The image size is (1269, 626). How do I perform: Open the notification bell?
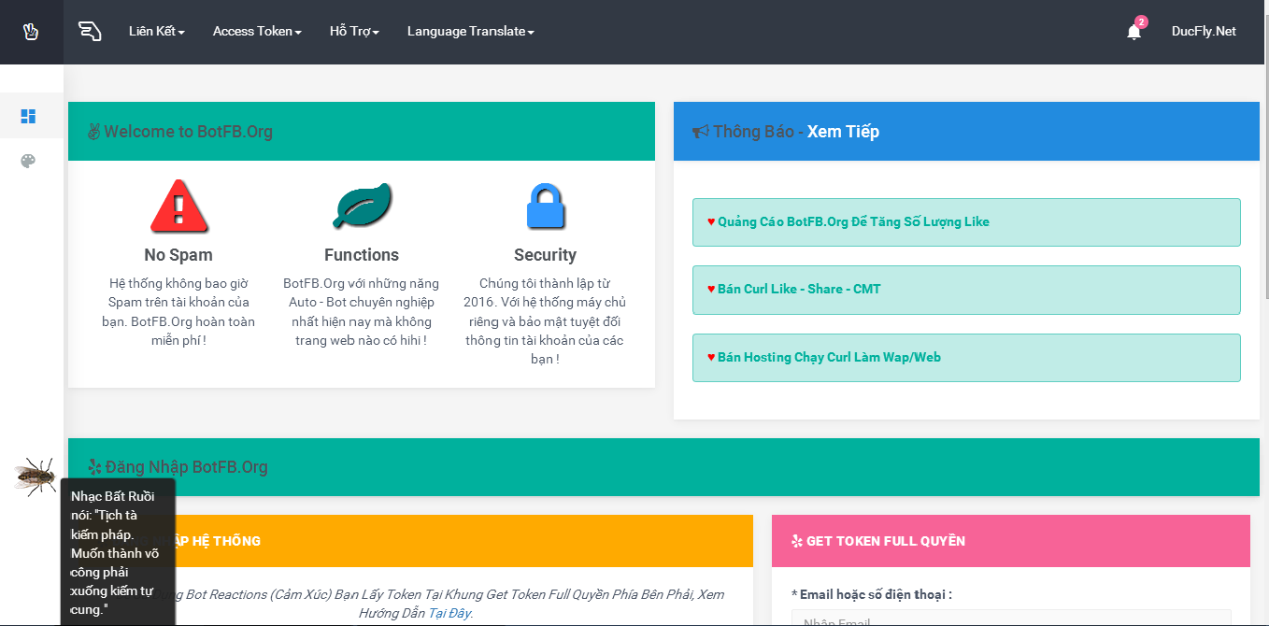1134,32
